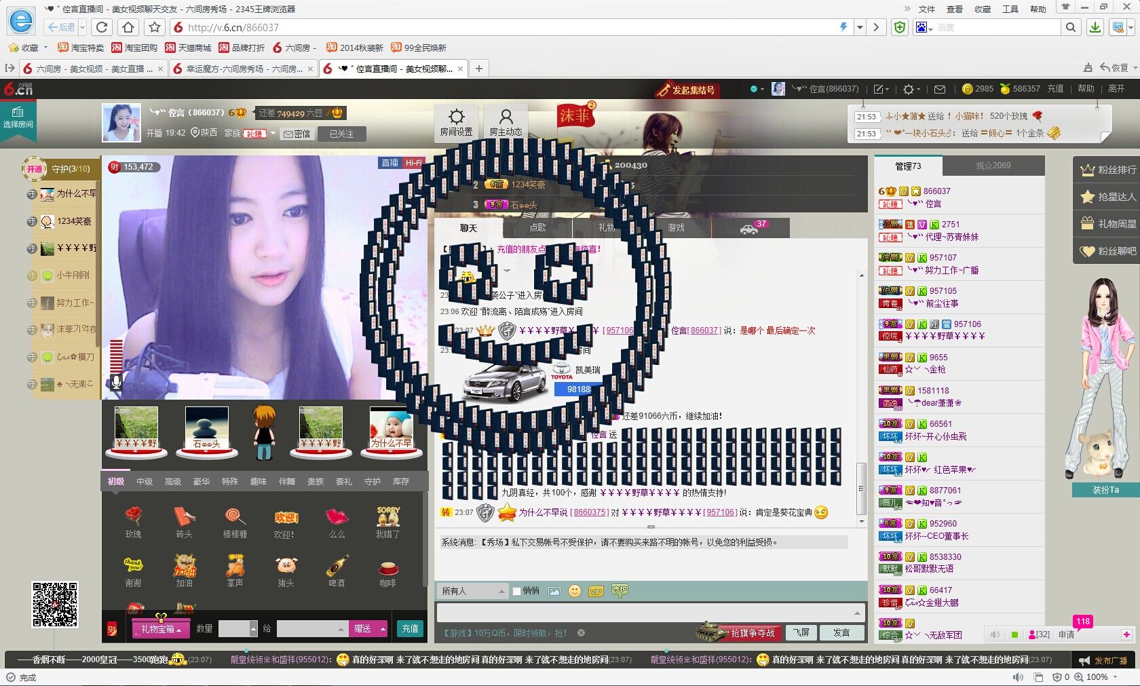This screenshot has width=1140, height=686.
Task: Toggle whisper (悄悄) checkbox
Action: [x=516, y=591]
